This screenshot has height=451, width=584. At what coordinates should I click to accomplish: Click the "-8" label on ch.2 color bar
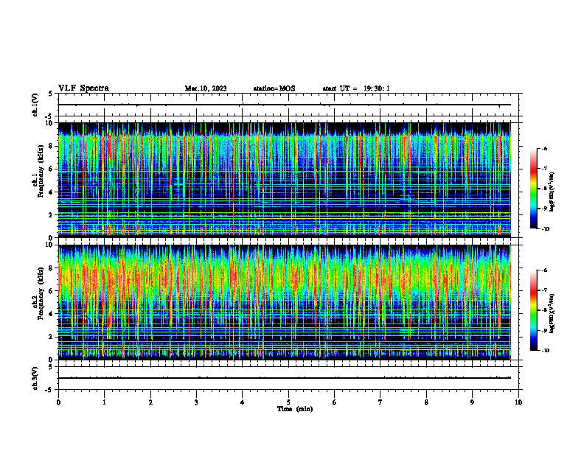[544, 310]
